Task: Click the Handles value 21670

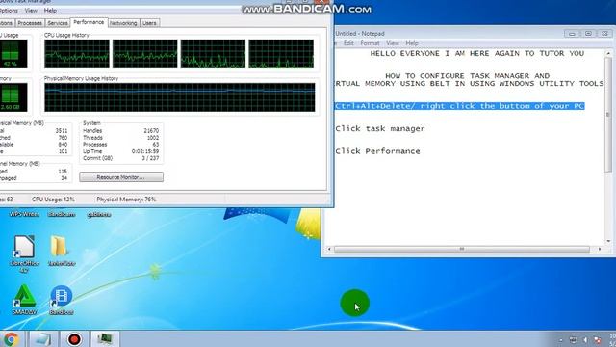Action: pos(151,131)
